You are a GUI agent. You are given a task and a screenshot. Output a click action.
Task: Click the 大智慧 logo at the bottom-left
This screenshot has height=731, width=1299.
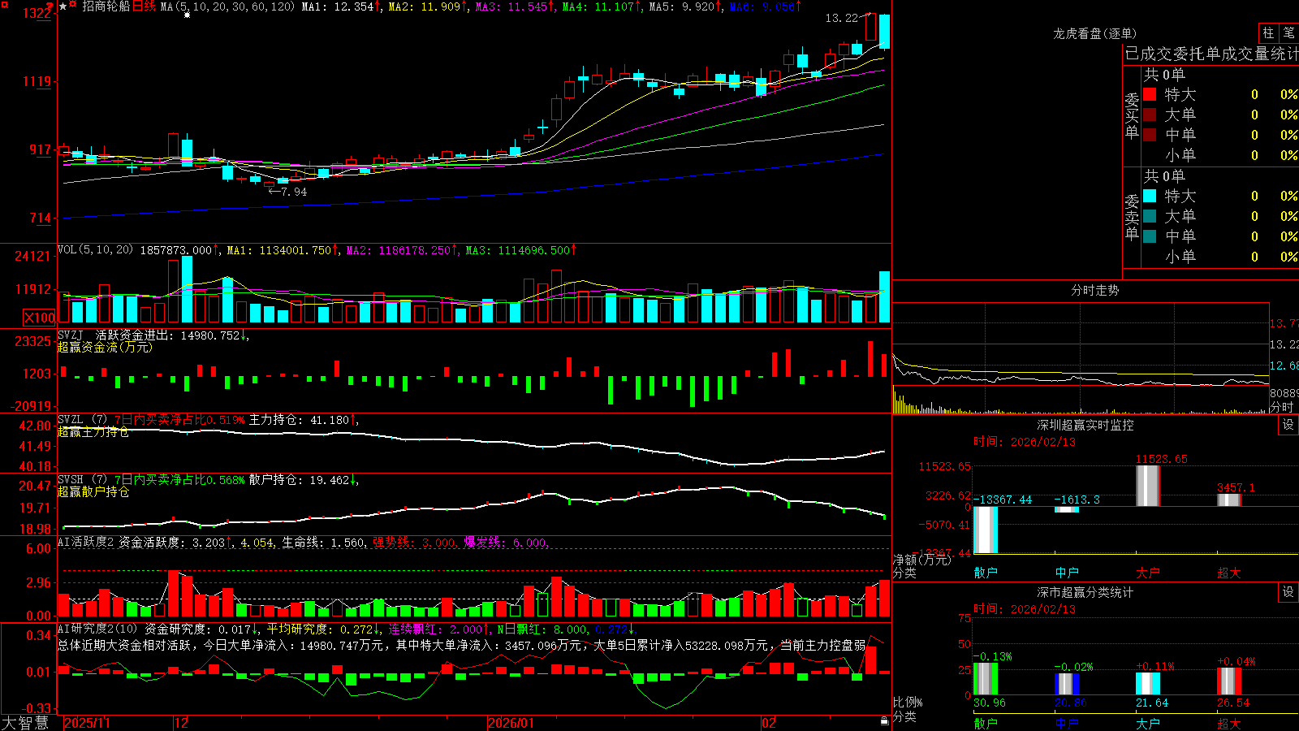point(25,723)
